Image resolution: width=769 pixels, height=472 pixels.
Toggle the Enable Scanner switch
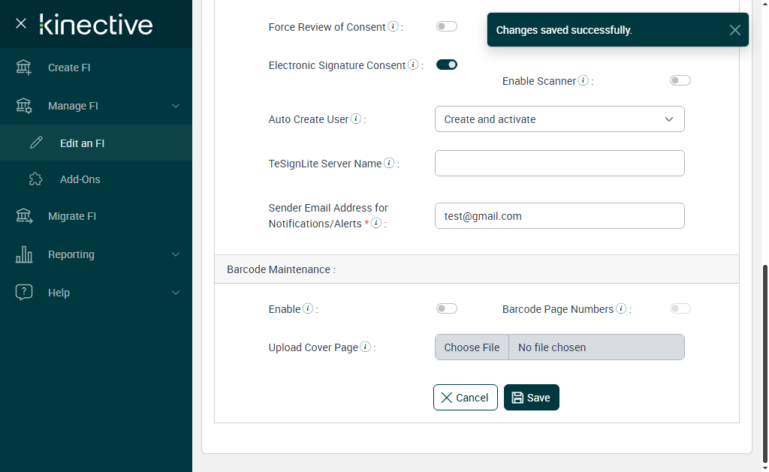[680, 80]
